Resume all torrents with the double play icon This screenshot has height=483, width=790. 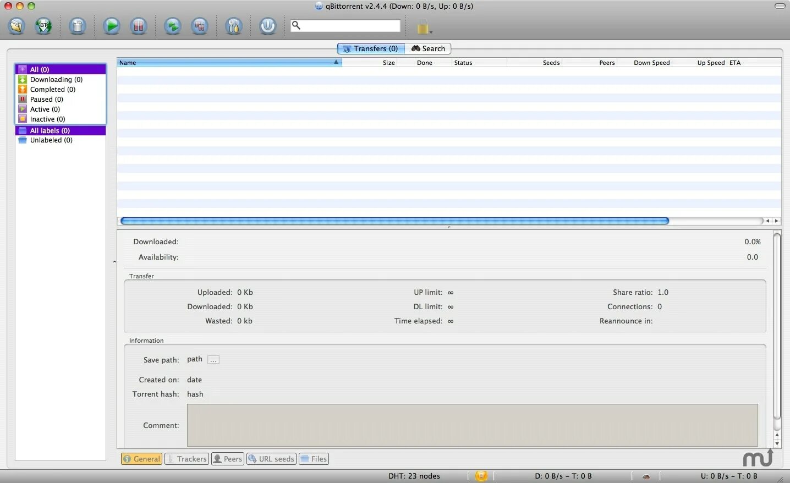[173, 26]
